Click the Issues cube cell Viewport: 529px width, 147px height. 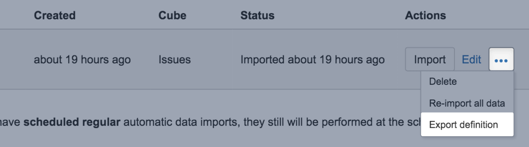(x=175, y=60)
